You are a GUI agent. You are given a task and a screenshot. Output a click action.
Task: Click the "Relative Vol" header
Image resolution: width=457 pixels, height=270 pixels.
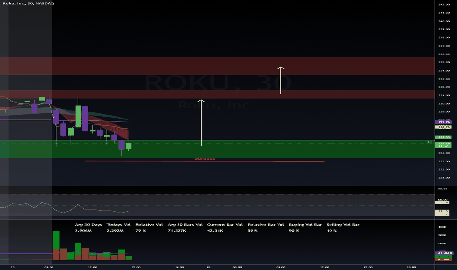(x=149, y=225)
